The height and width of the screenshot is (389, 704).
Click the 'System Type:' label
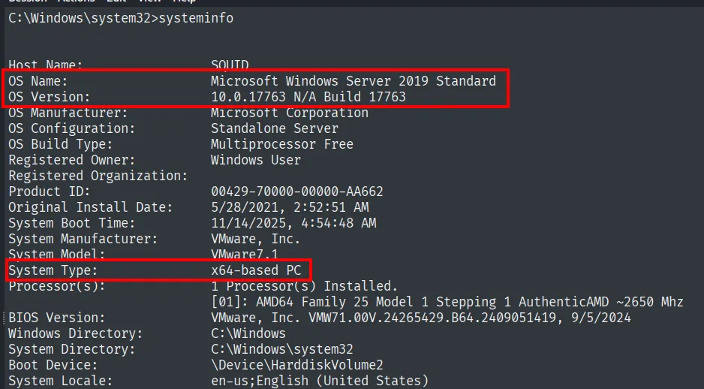pyautogui.click(x=53, y=270)
